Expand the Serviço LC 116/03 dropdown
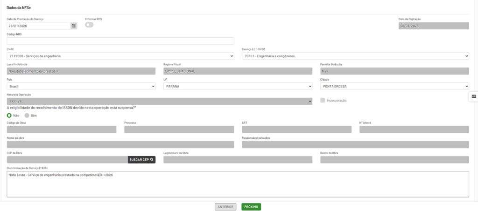The image size is (478, 211). coord(355,56)
